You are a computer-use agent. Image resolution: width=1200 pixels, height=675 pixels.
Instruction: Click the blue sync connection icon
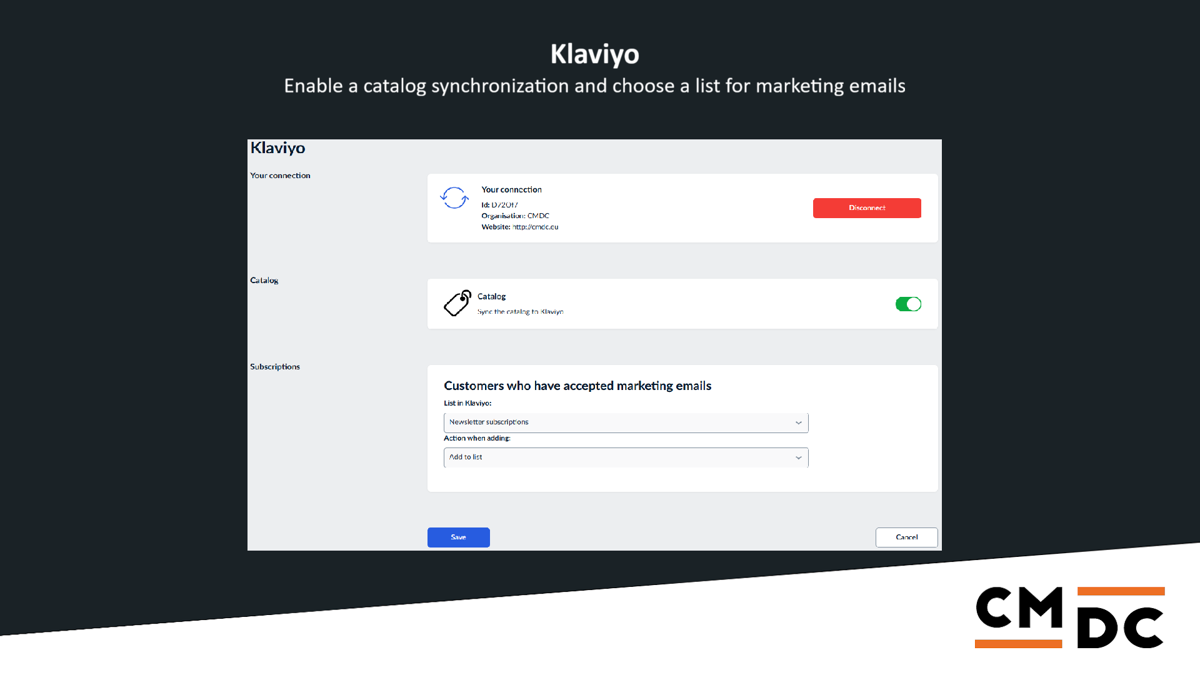454,198
